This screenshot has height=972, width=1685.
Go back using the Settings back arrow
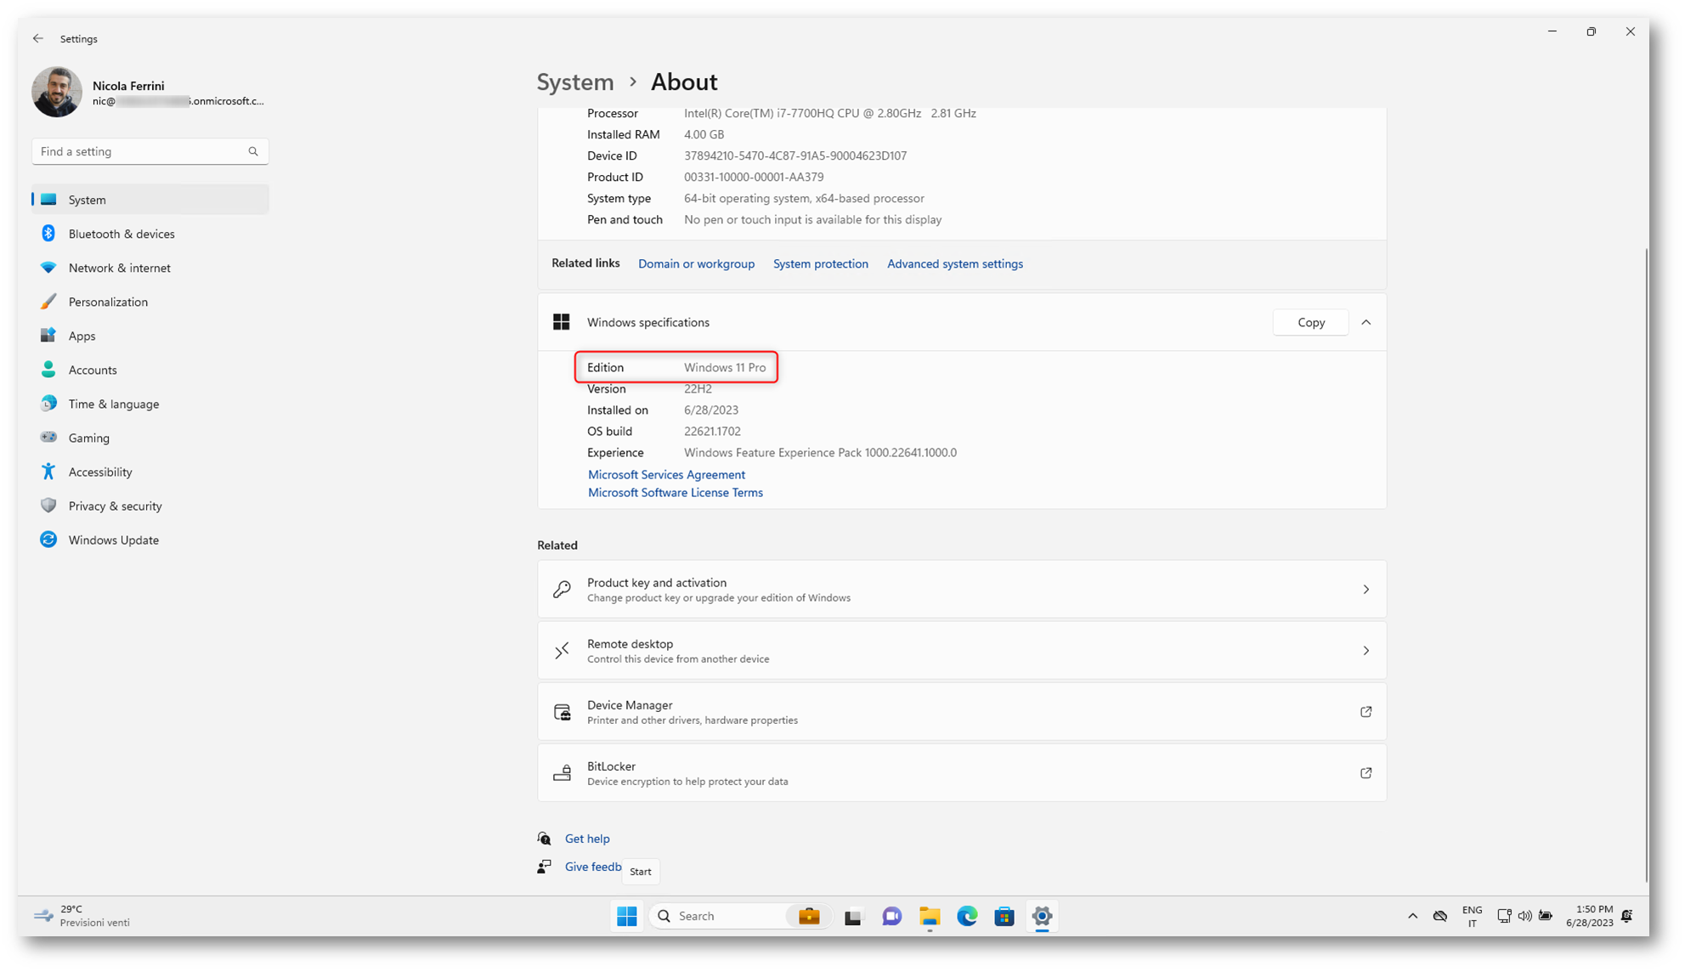[38, 38]
